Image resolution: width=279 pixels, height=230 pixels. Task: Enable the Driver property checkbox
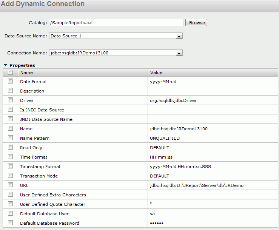click(10, 100)
